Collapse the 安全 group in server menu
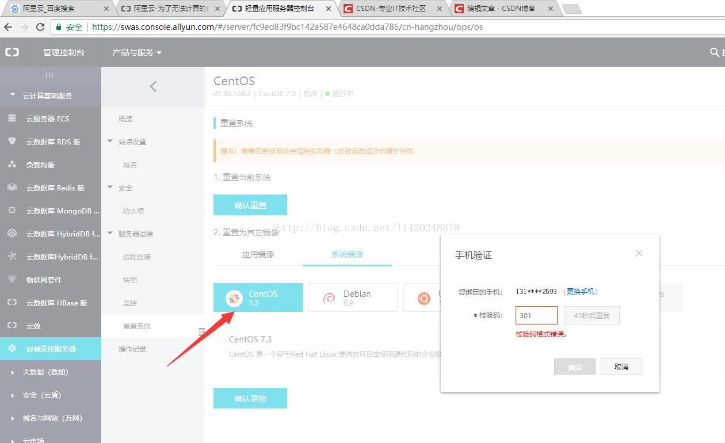 110,187
